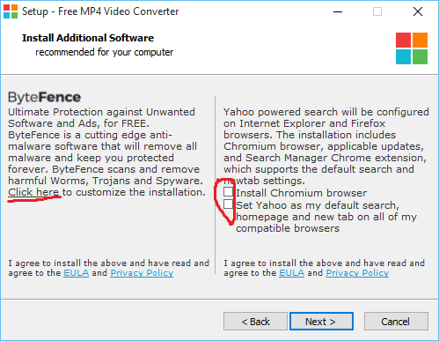Open the EULA link under ByteFence

[77, 273]
